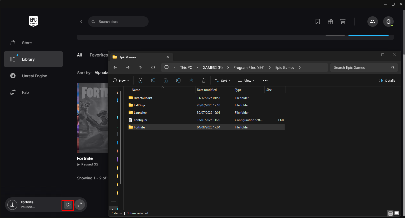Open the Friends icon in the launcher
405x218 pixels.
(373, 22)
